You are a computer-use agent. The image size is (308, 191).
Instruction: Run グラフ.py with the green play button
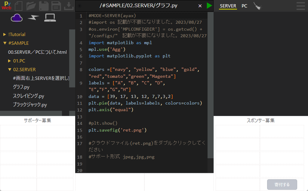[x=209, y=5]
